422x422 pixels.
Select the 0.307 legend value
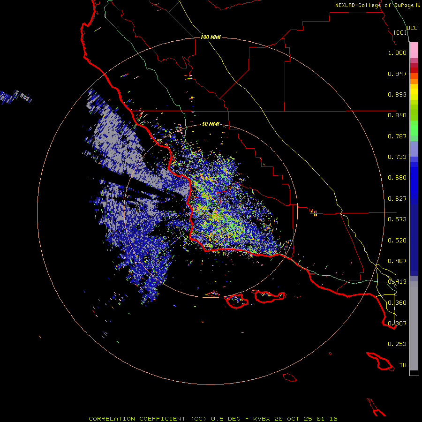pos(397,324)
